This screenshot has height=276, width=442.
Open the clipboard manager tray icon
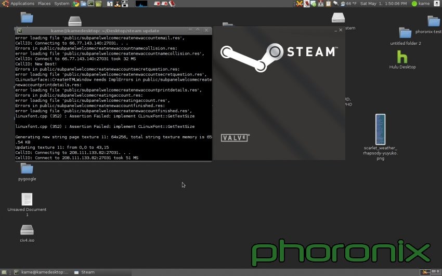328,4
